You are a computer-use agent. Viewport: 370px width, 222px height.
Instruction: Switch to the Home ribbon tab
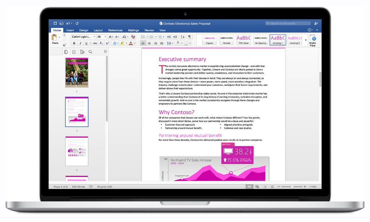(57, 30)
